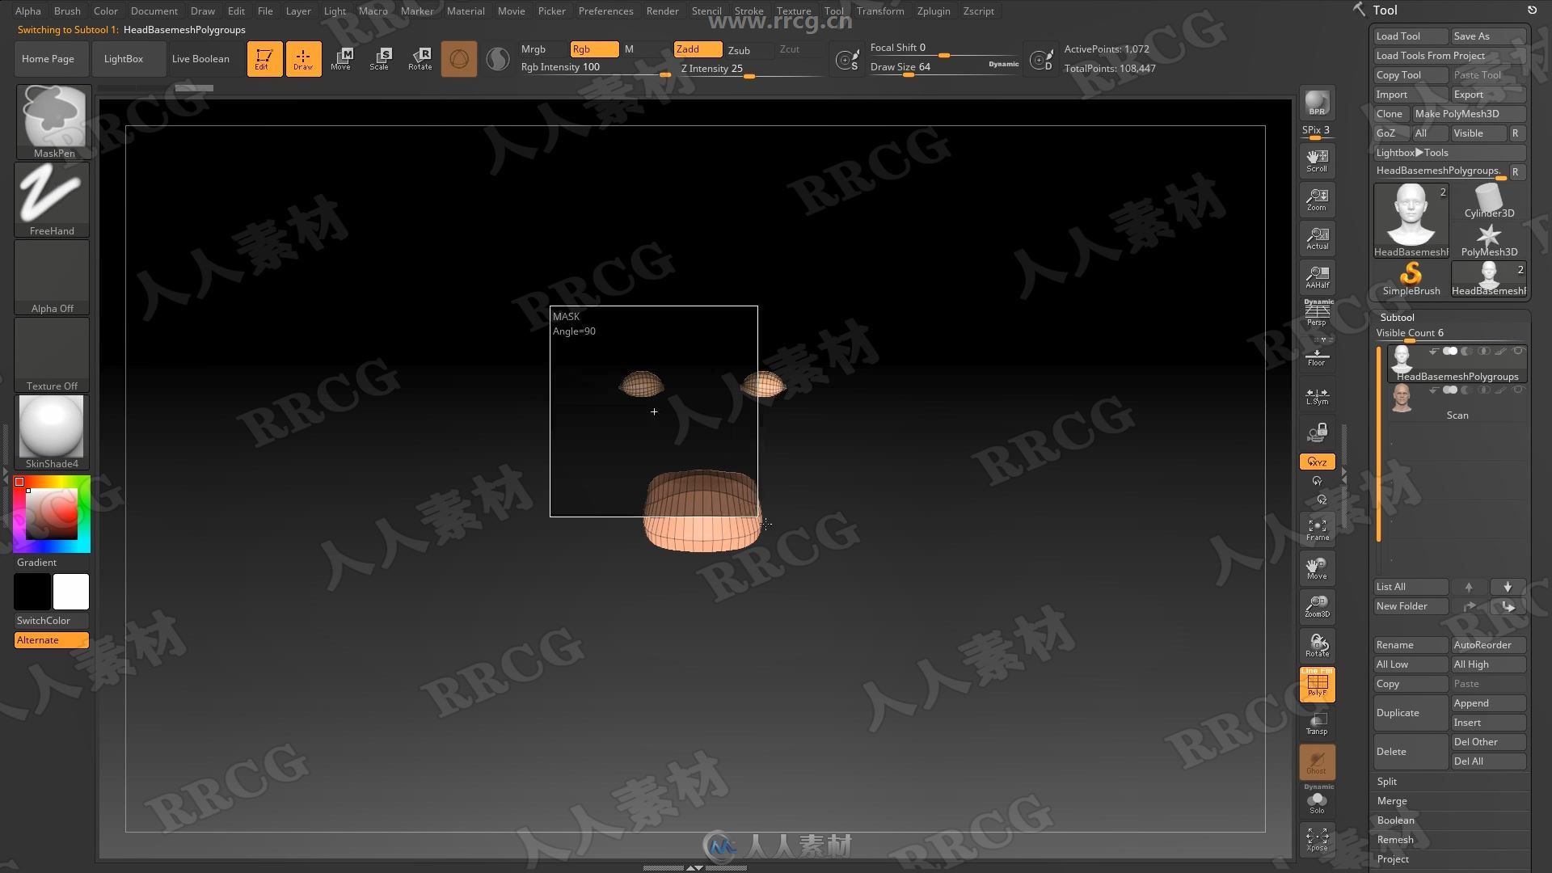Click the BPR render button
Image resolution: width=1552 pixels, height=873 pixels.
[x=1317, y=103]
